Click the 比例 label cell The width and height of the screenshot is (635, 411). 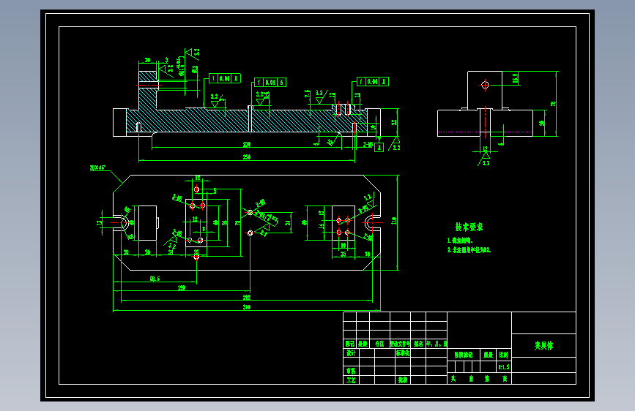click(503, 355)
